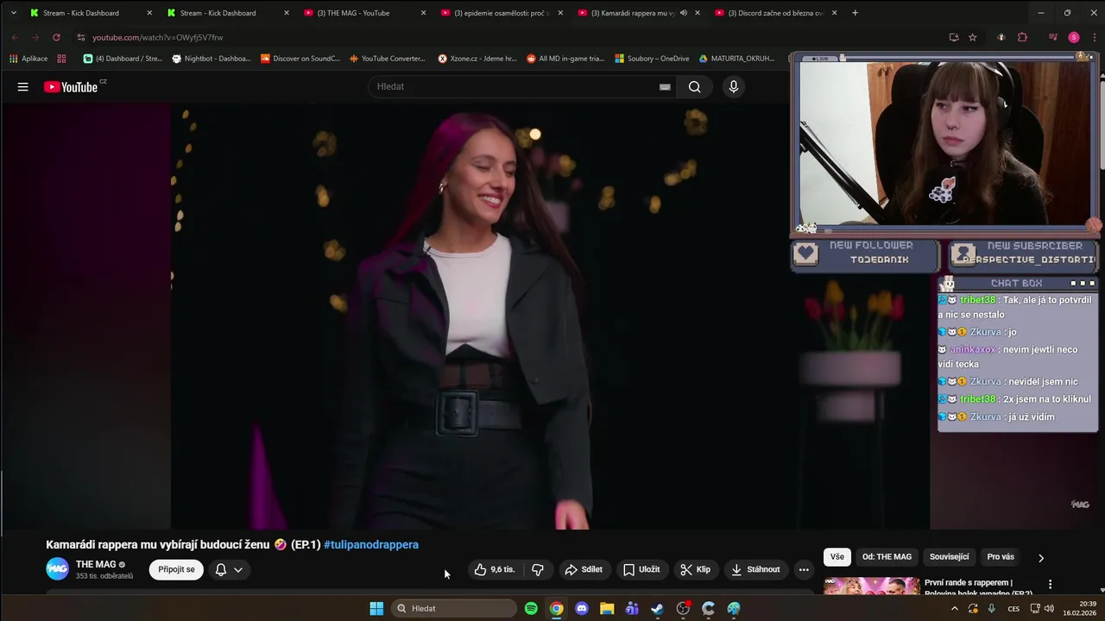Open the extensions puzzle icon
This screenshot has height=621, width=1105.
1023,37
